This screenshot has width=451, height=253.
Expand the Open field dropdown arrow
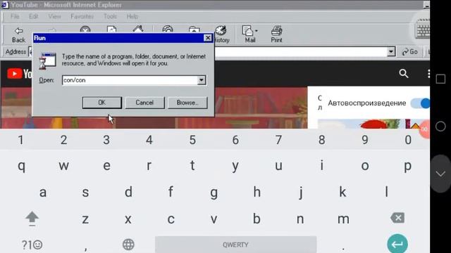tap(202, 80)
